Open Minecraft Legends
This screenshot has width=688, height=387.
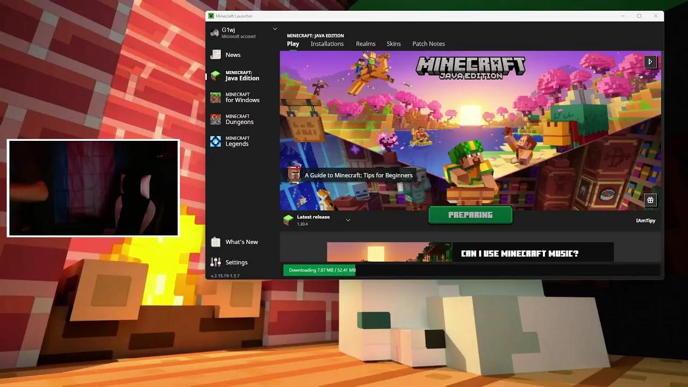point(238,141)
